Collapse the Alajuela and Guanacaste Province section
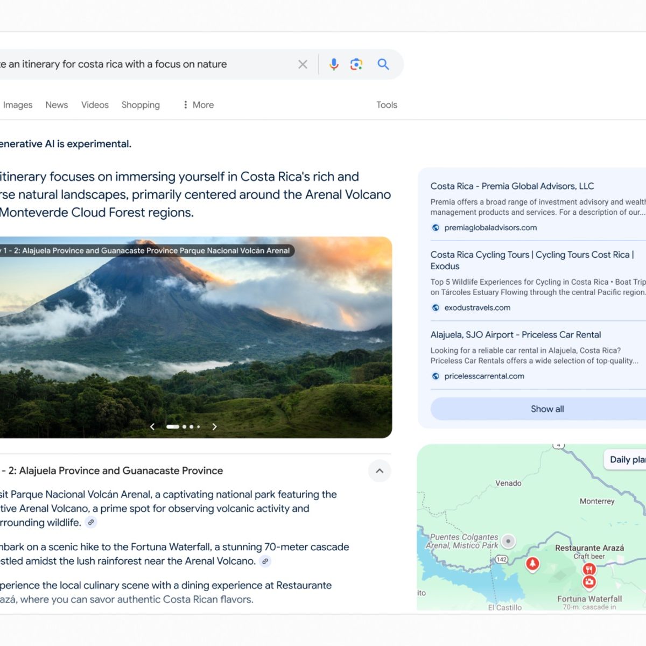 pyautogui.click(x=380, y=471)
